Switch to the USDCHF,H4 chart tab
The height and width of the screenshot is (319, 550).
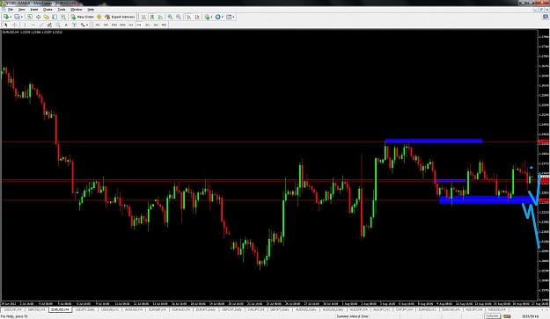(x=13, y=309)
